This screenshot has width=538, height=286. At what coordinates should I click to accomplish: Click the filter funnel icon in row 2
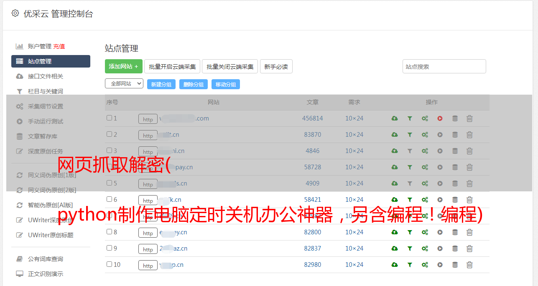(x=410, y=135)
